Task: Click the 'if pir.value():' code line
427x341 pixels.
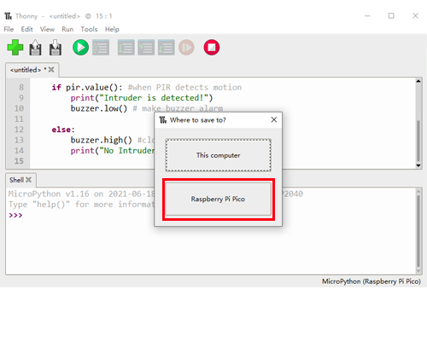Action: 87,87
